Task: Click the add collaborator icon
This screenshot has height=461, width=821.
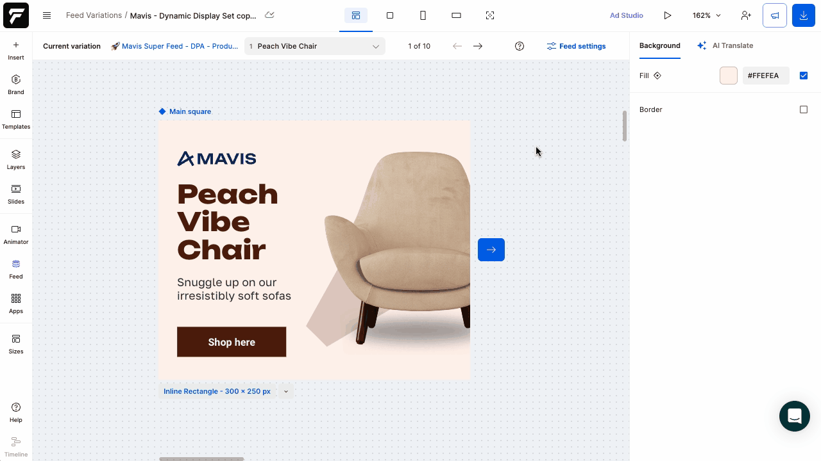Action: (746, 15)
